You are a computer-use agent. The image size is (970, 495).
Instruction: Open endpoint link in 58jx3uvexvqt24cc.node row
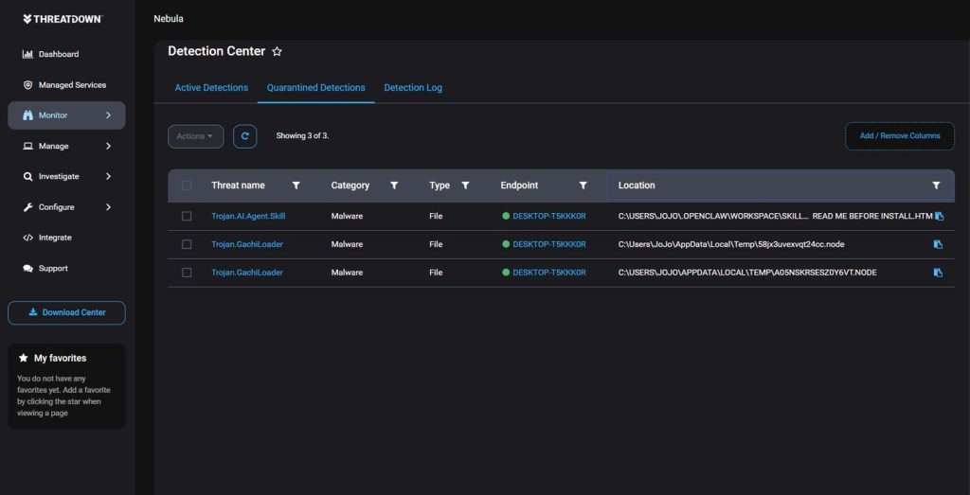(548, 245)
